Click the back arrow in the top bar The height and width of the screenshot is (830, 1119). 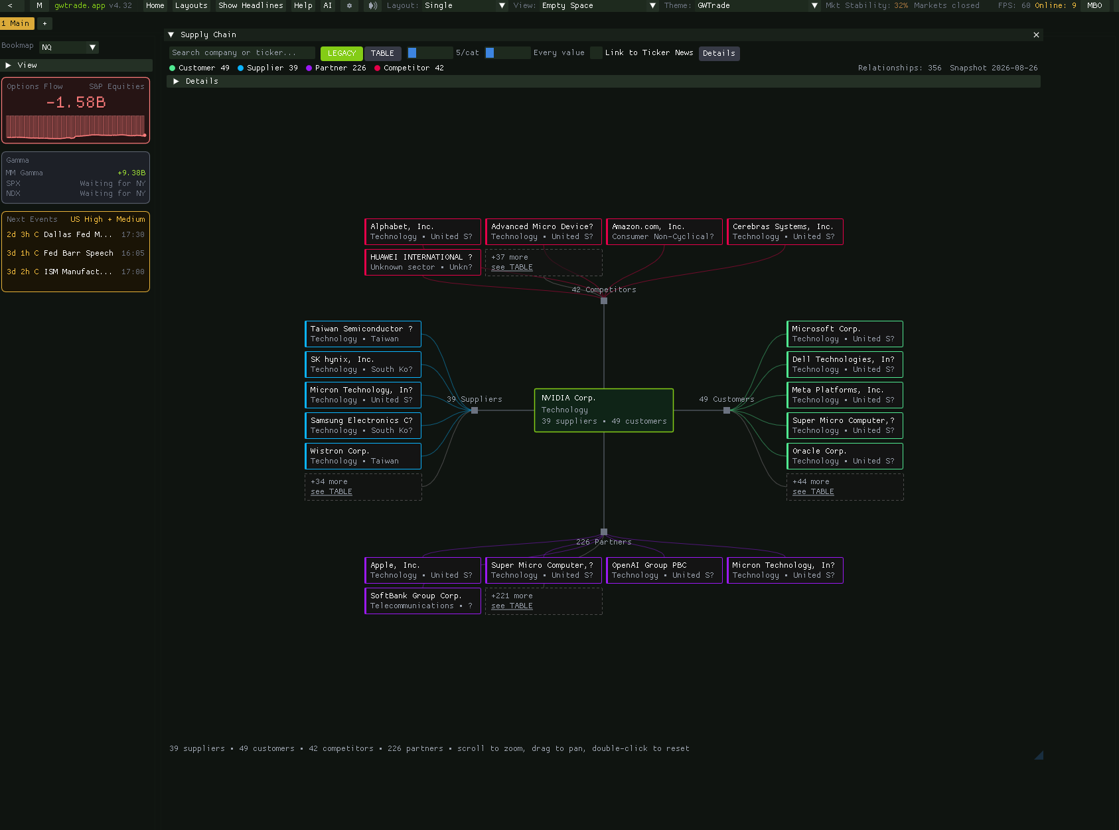click(x=10, y=5)
